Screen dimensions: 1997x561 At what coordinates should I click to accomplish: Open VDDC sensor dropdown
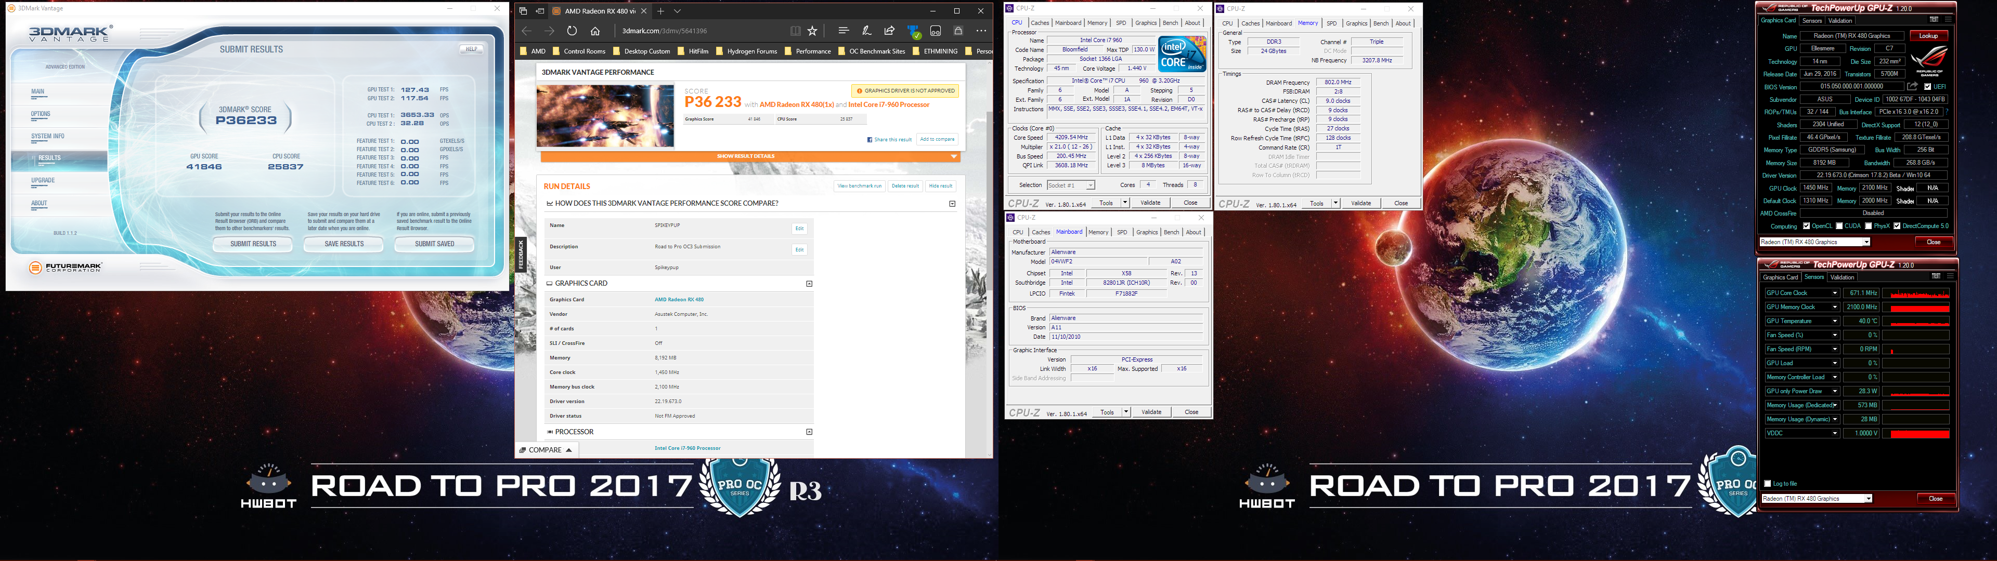tap(1834, 433)
